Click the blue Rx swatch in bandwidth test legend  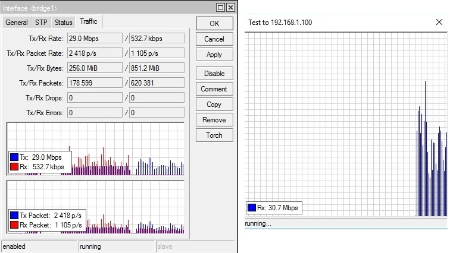coord(251,208)
